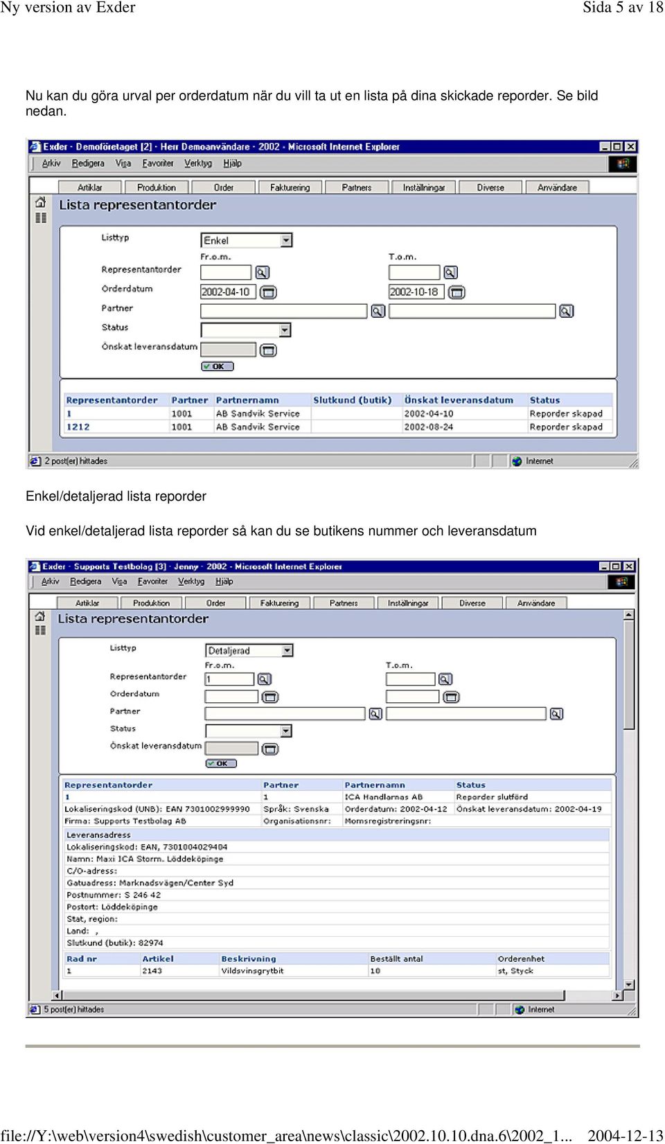Click the OK button in the lower window form
Image resolution: width=665 pixels, height=1144 pixels.
pos(221,763)
